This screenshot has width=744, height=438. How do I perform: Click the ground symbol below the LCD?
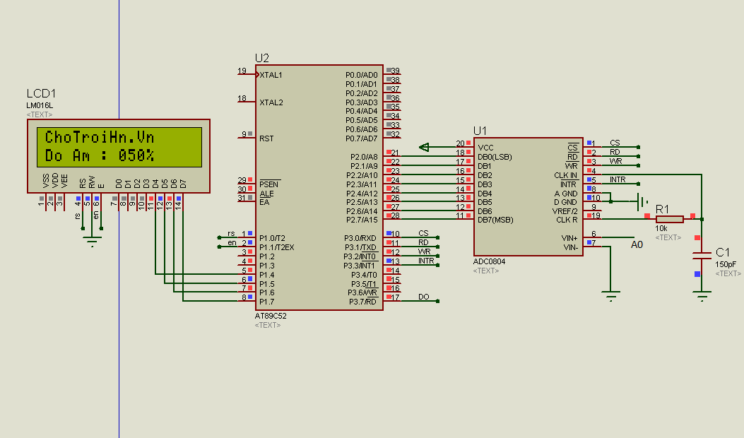91,242
